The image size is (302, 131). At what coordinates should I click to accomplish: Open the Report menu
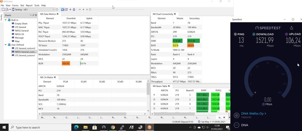[x=29, y=5]
